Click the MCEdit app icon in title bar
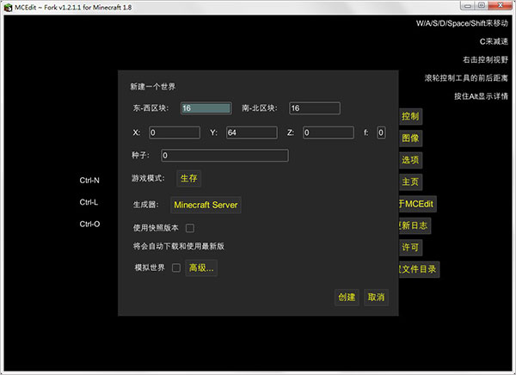Viewport: 516px width, 375px height. (8, 7)
